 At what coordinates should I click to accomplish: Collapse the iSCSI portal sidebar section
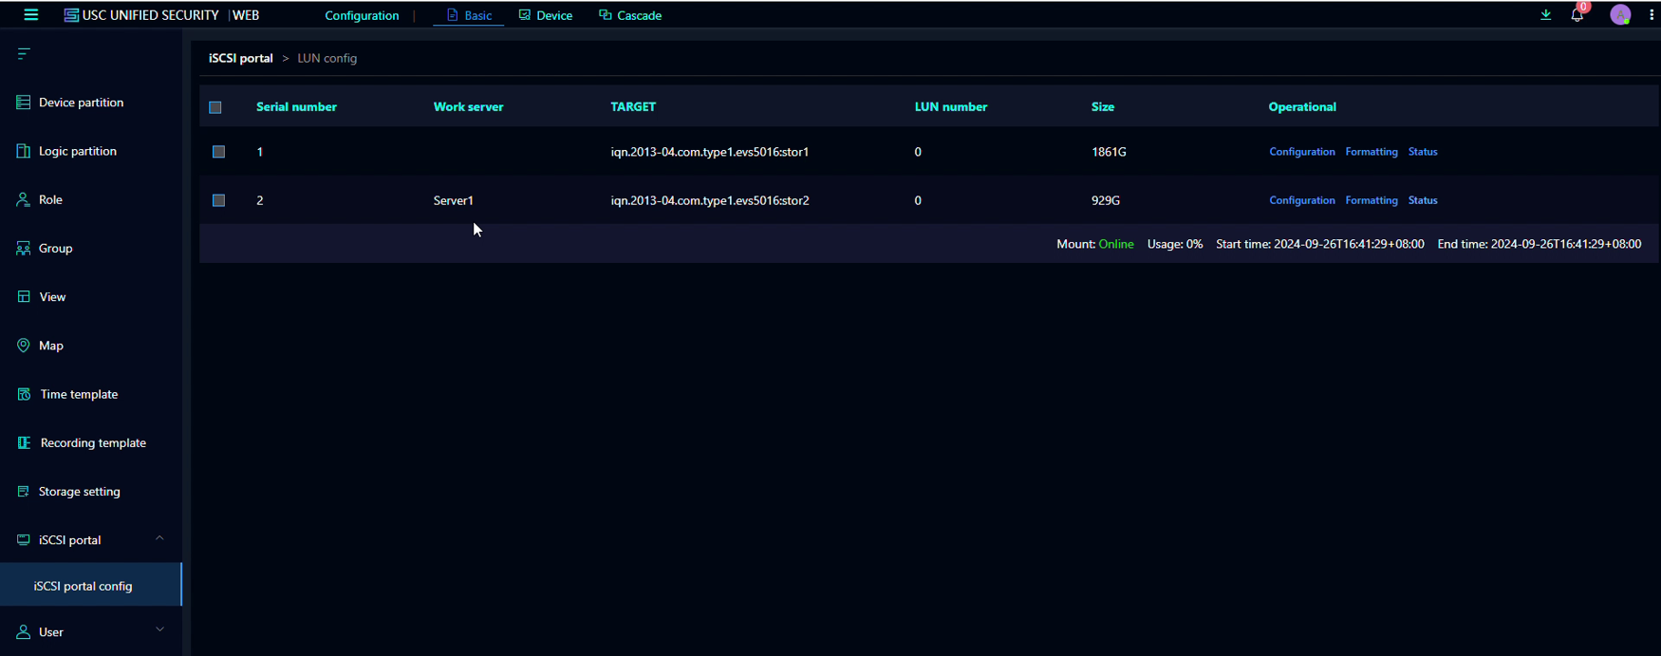[159, 539]
